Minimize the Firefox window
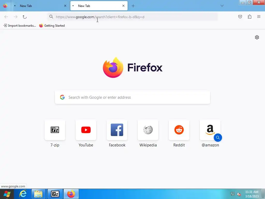The height and width of the screenshot is (199, 265). pyautogui.click(x=243, y=2)
